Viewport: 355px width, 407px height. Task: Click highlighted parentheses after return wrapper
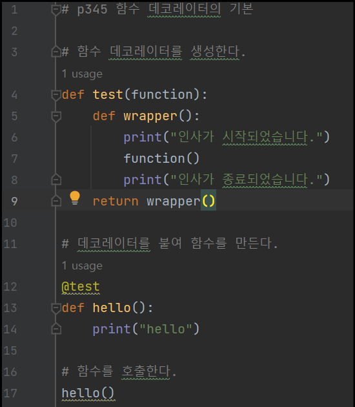[208, 201]
